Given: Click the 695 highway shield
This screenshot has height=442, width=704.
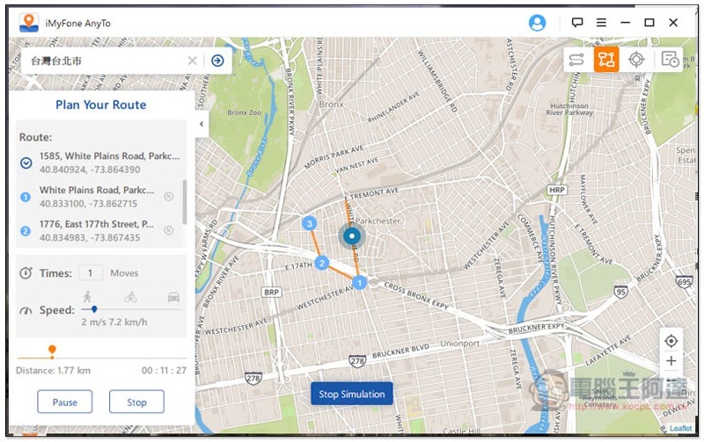Looking at the screenshot, I should coord(685,282).
